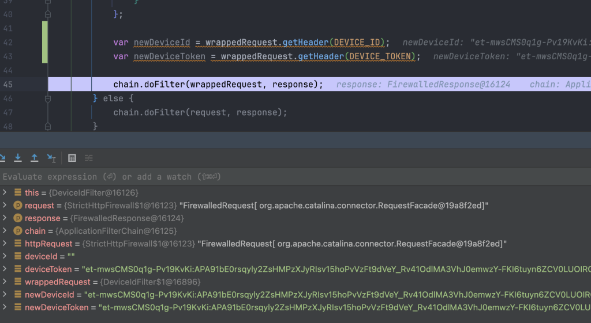
Task: Click the green change marker by line 42
Action: (45, 42)
